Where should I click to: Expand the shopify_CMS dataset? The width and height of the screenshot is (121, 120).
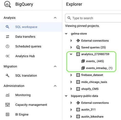coord(71,89)
